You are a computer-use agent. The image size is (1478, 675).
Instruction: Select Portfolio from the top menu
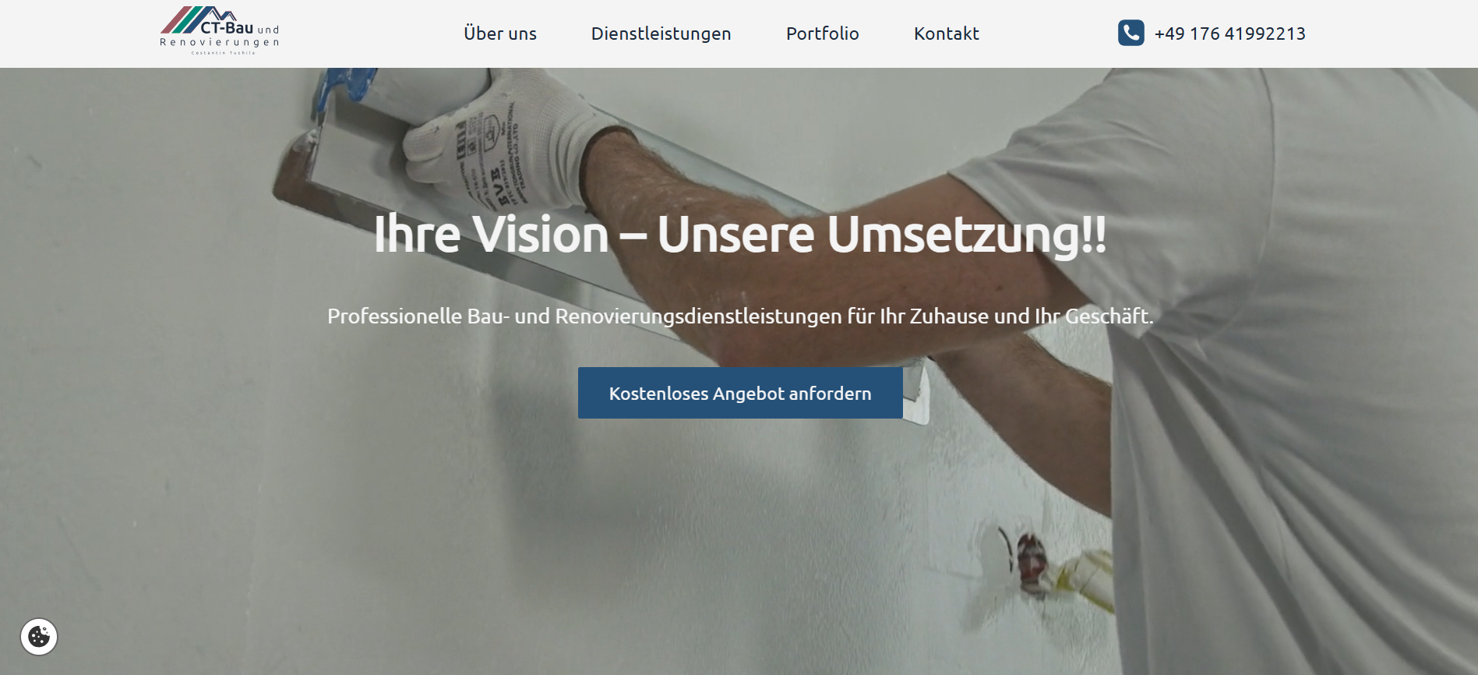822,34
